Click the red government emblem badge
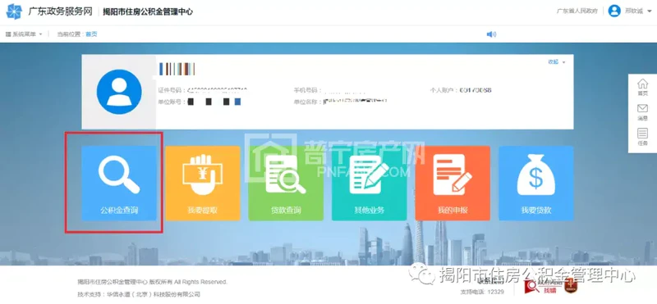The height and width of the screenshot is (304, 657). (570, 287)
